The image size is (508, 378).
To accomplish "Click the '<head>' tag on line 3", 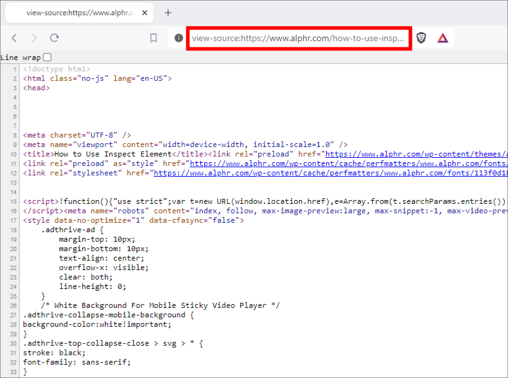I will point(36,88).
